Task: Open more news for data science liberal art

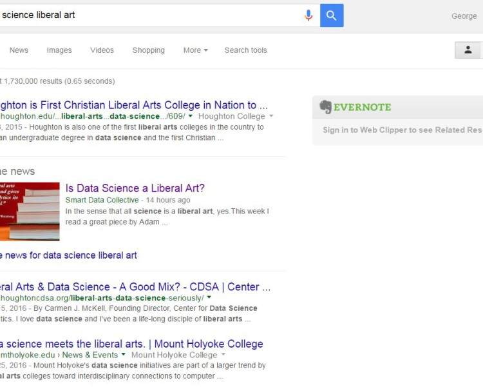Action: [x=68, y=255]
